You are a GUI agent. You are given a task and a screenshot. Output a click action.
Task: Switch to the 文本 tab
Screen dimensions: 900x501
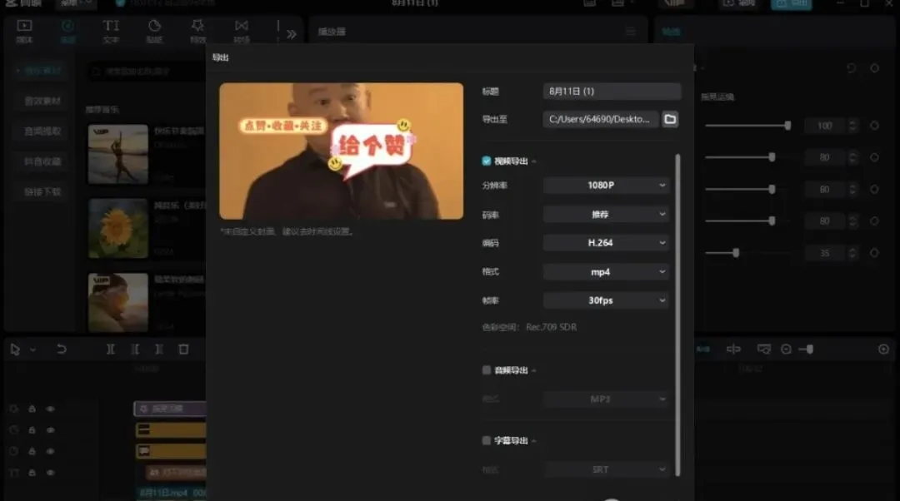[111, 32]
